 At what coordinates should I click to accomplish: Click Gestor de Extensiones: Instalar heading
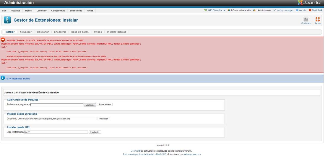pos(46,20)
